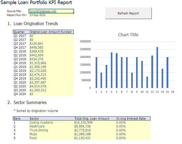
Task: Click the Sector column header
Action: click(34, 118)
